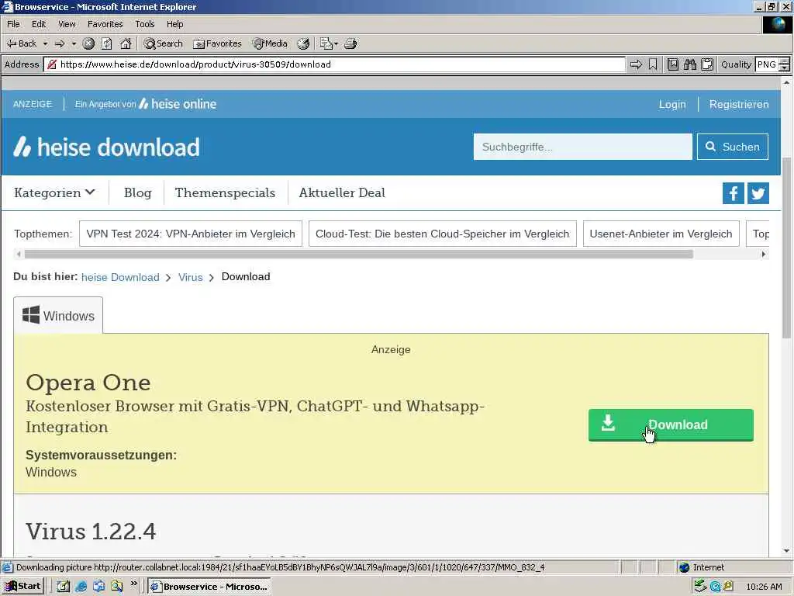Click the Stop loading icon
This screenshot has width=794, height=596.
[88, 43]
